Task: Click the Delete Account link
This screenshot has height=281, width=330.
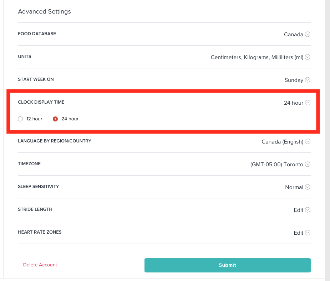Action: coord(40,265)
